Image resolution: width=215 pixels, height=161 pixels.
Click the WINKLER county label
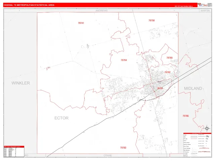[20, 83]
